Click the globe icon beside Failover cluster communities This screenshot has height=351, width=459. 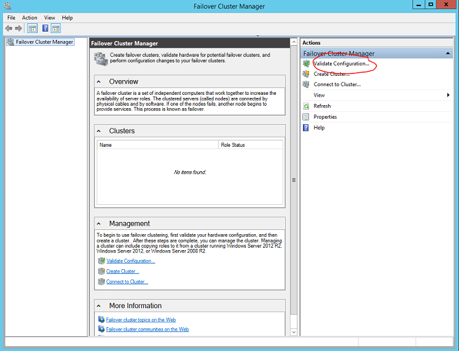pyautogui.click(x=101, y=329)
